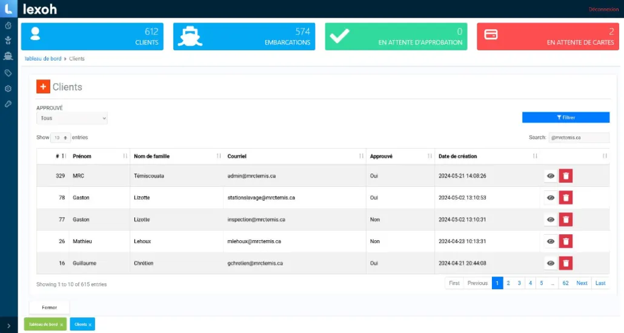Open the boat icon in the left sidebar

coord(8,56)
